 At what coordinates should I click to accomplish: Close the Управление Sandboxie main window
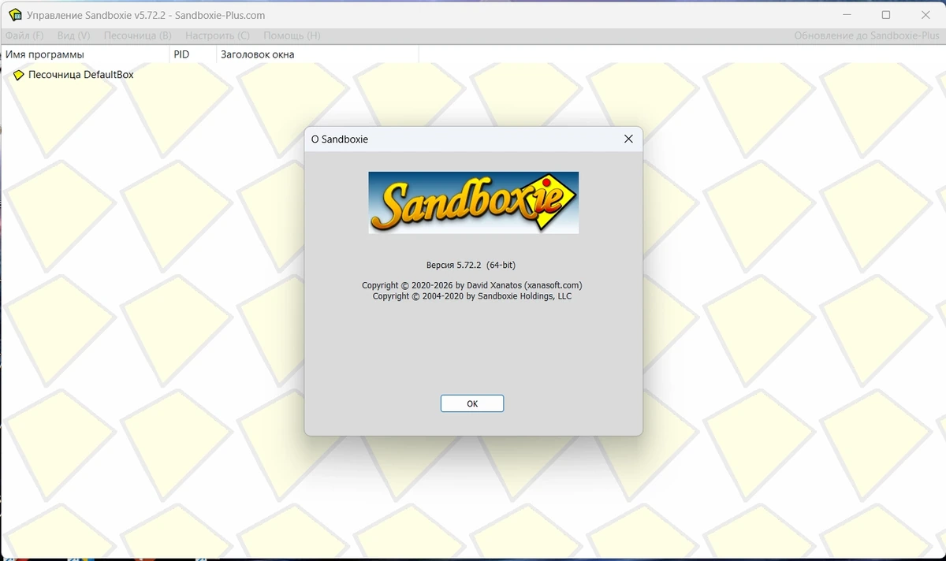pos(926,14)
